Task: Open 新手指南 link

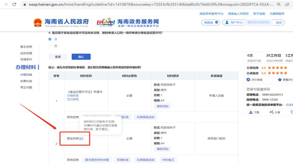Action: (x=259, y=14)
